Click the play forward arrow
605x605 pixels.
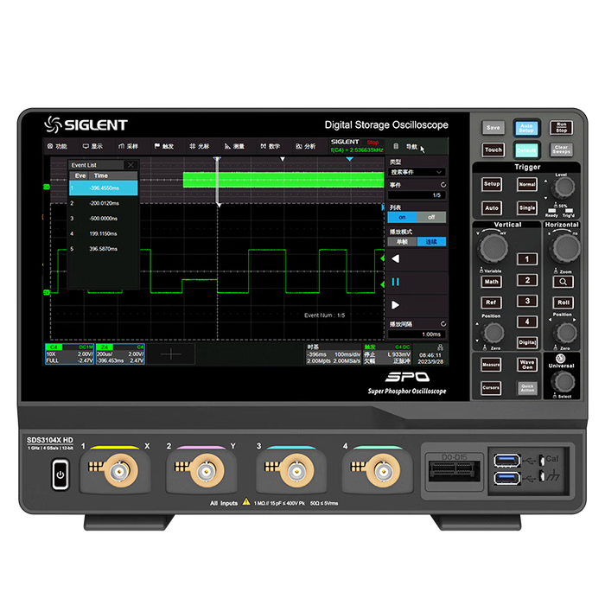pos(395,304)
